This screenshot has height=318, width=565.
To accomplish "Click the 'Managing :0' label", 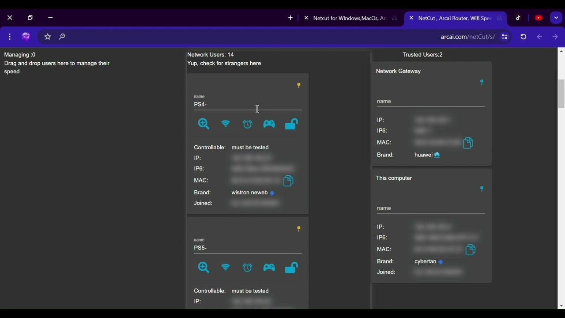I will click(x=20, y=55).
